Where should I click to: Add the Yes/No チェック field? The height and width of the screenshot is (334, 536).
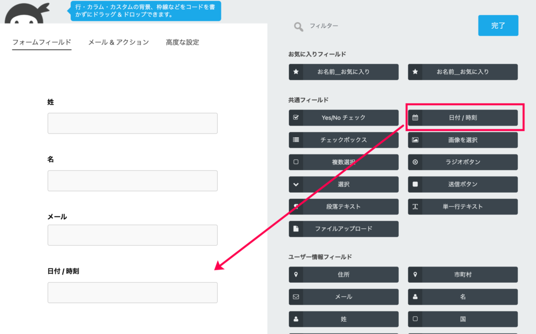[343, 118]
